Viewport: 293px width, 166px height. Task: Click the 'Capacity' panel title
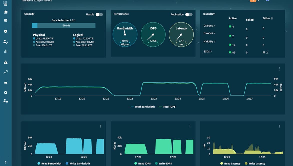[x=29, y=14]
